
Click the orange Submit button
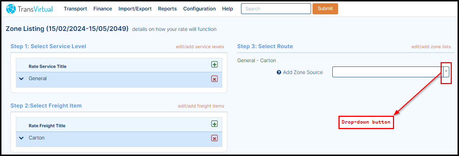click(x=325, y=9)
